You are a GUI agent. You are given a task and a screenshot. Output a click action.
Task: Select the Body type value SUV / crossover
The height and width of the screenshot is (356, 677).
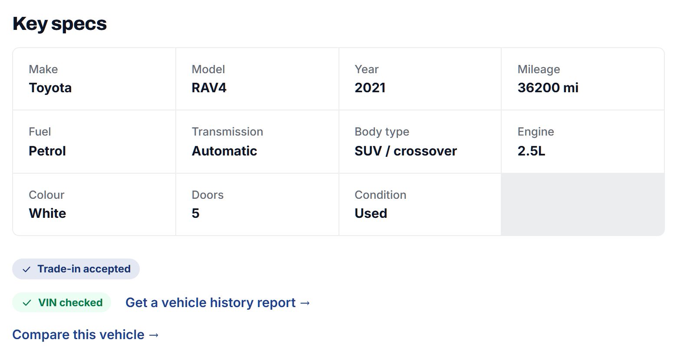tap(406, 151)
